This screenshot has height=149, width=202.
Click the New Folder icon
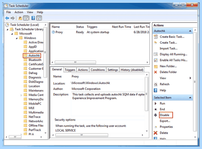click(156, 66)
